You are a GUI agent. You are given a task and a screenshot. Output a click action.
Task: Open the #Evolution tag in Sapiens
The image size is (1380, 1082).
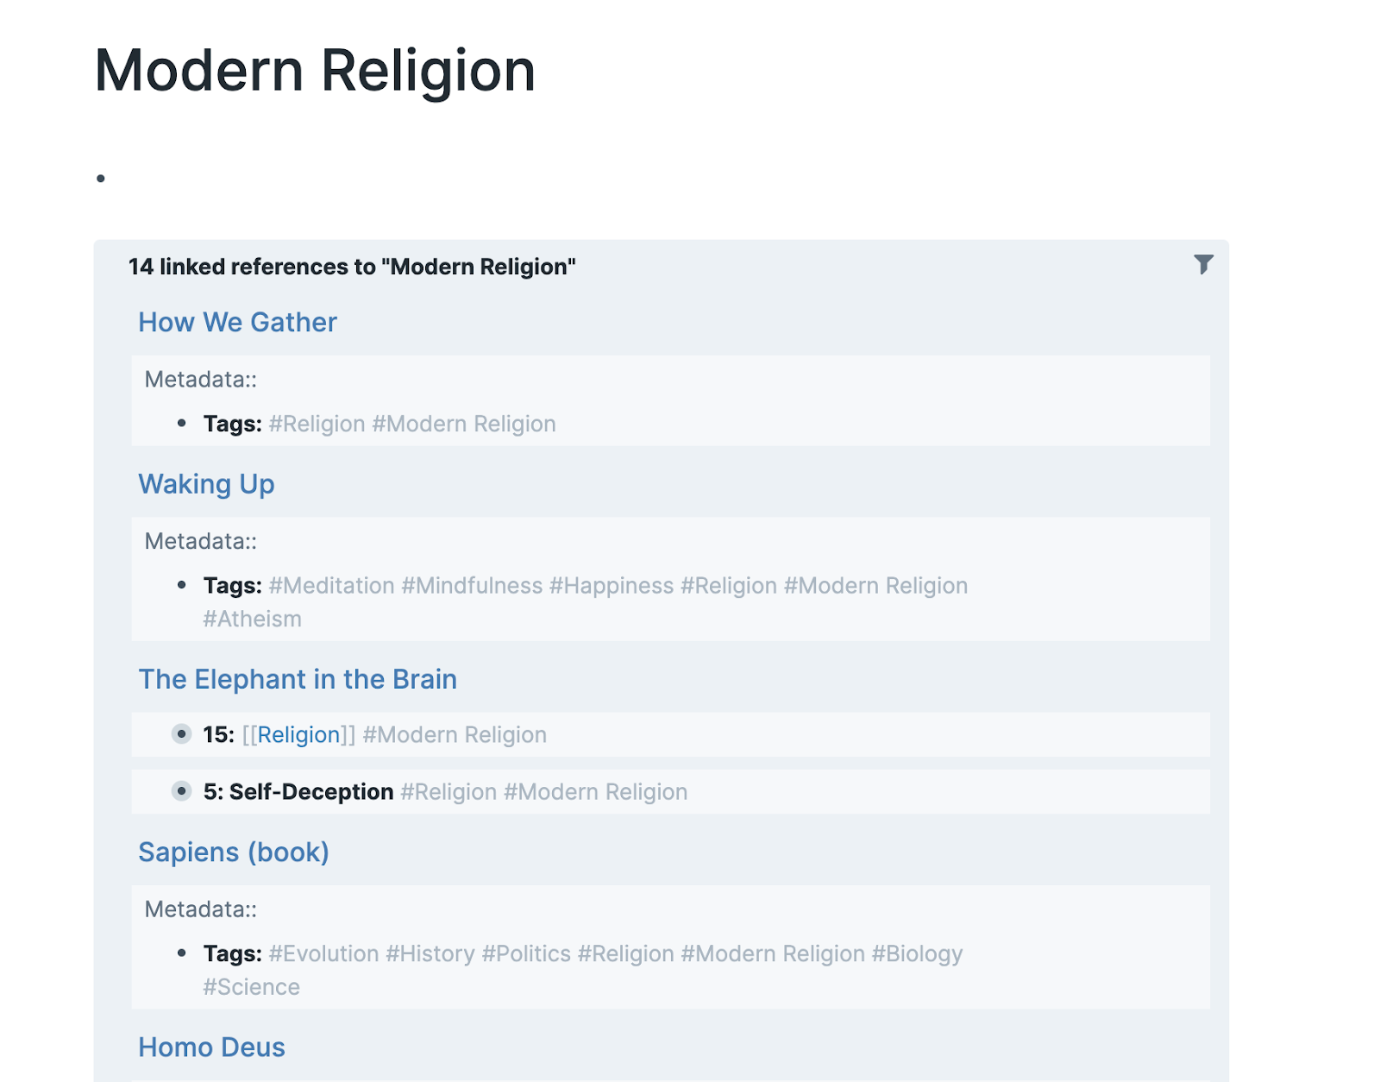click(x=323, y=953)
